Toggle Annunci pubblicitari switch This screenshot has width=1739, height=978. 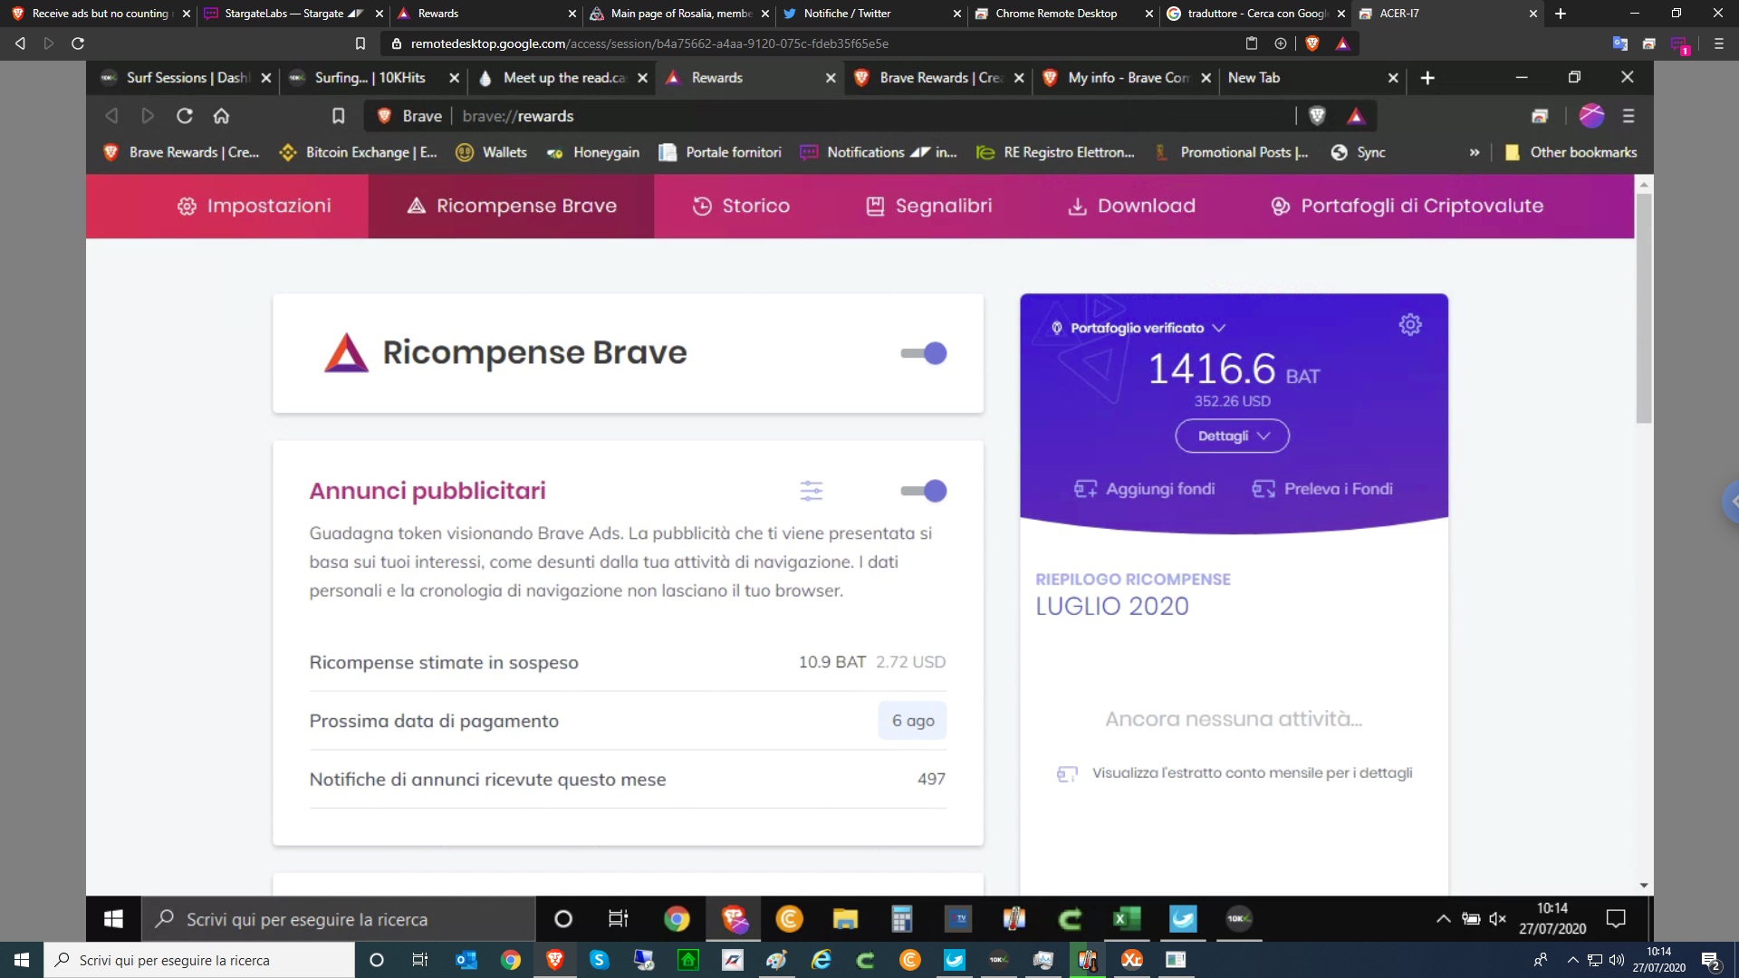(x=924, y=491)
